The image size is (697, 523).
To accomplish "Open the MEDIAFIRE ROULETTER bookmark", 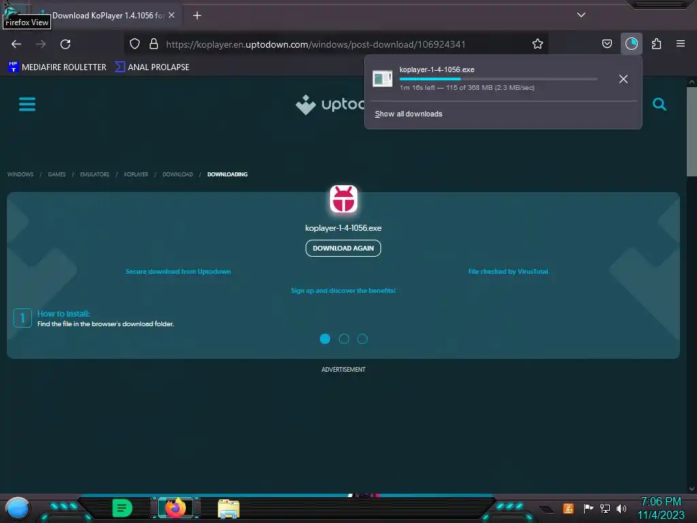I will (57, 67).
